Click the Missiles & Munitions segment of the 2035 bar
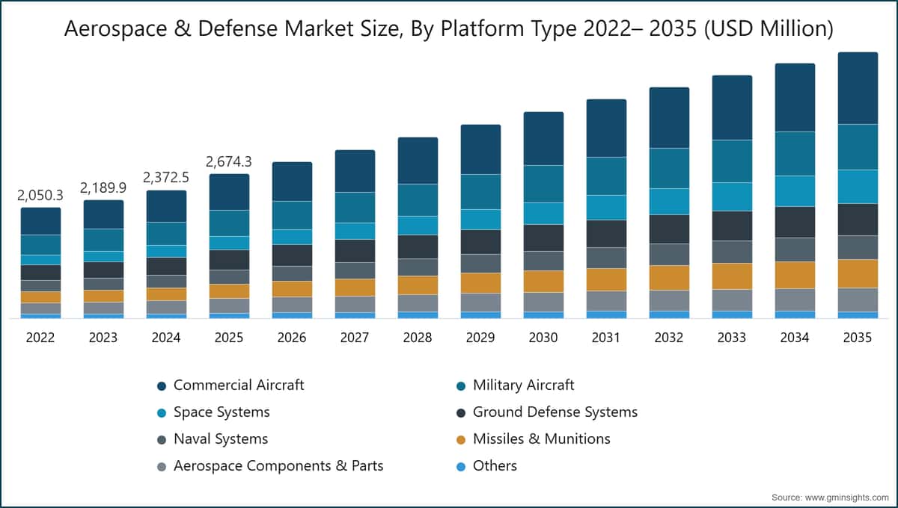898x508 pixels. tap(858, 274)
